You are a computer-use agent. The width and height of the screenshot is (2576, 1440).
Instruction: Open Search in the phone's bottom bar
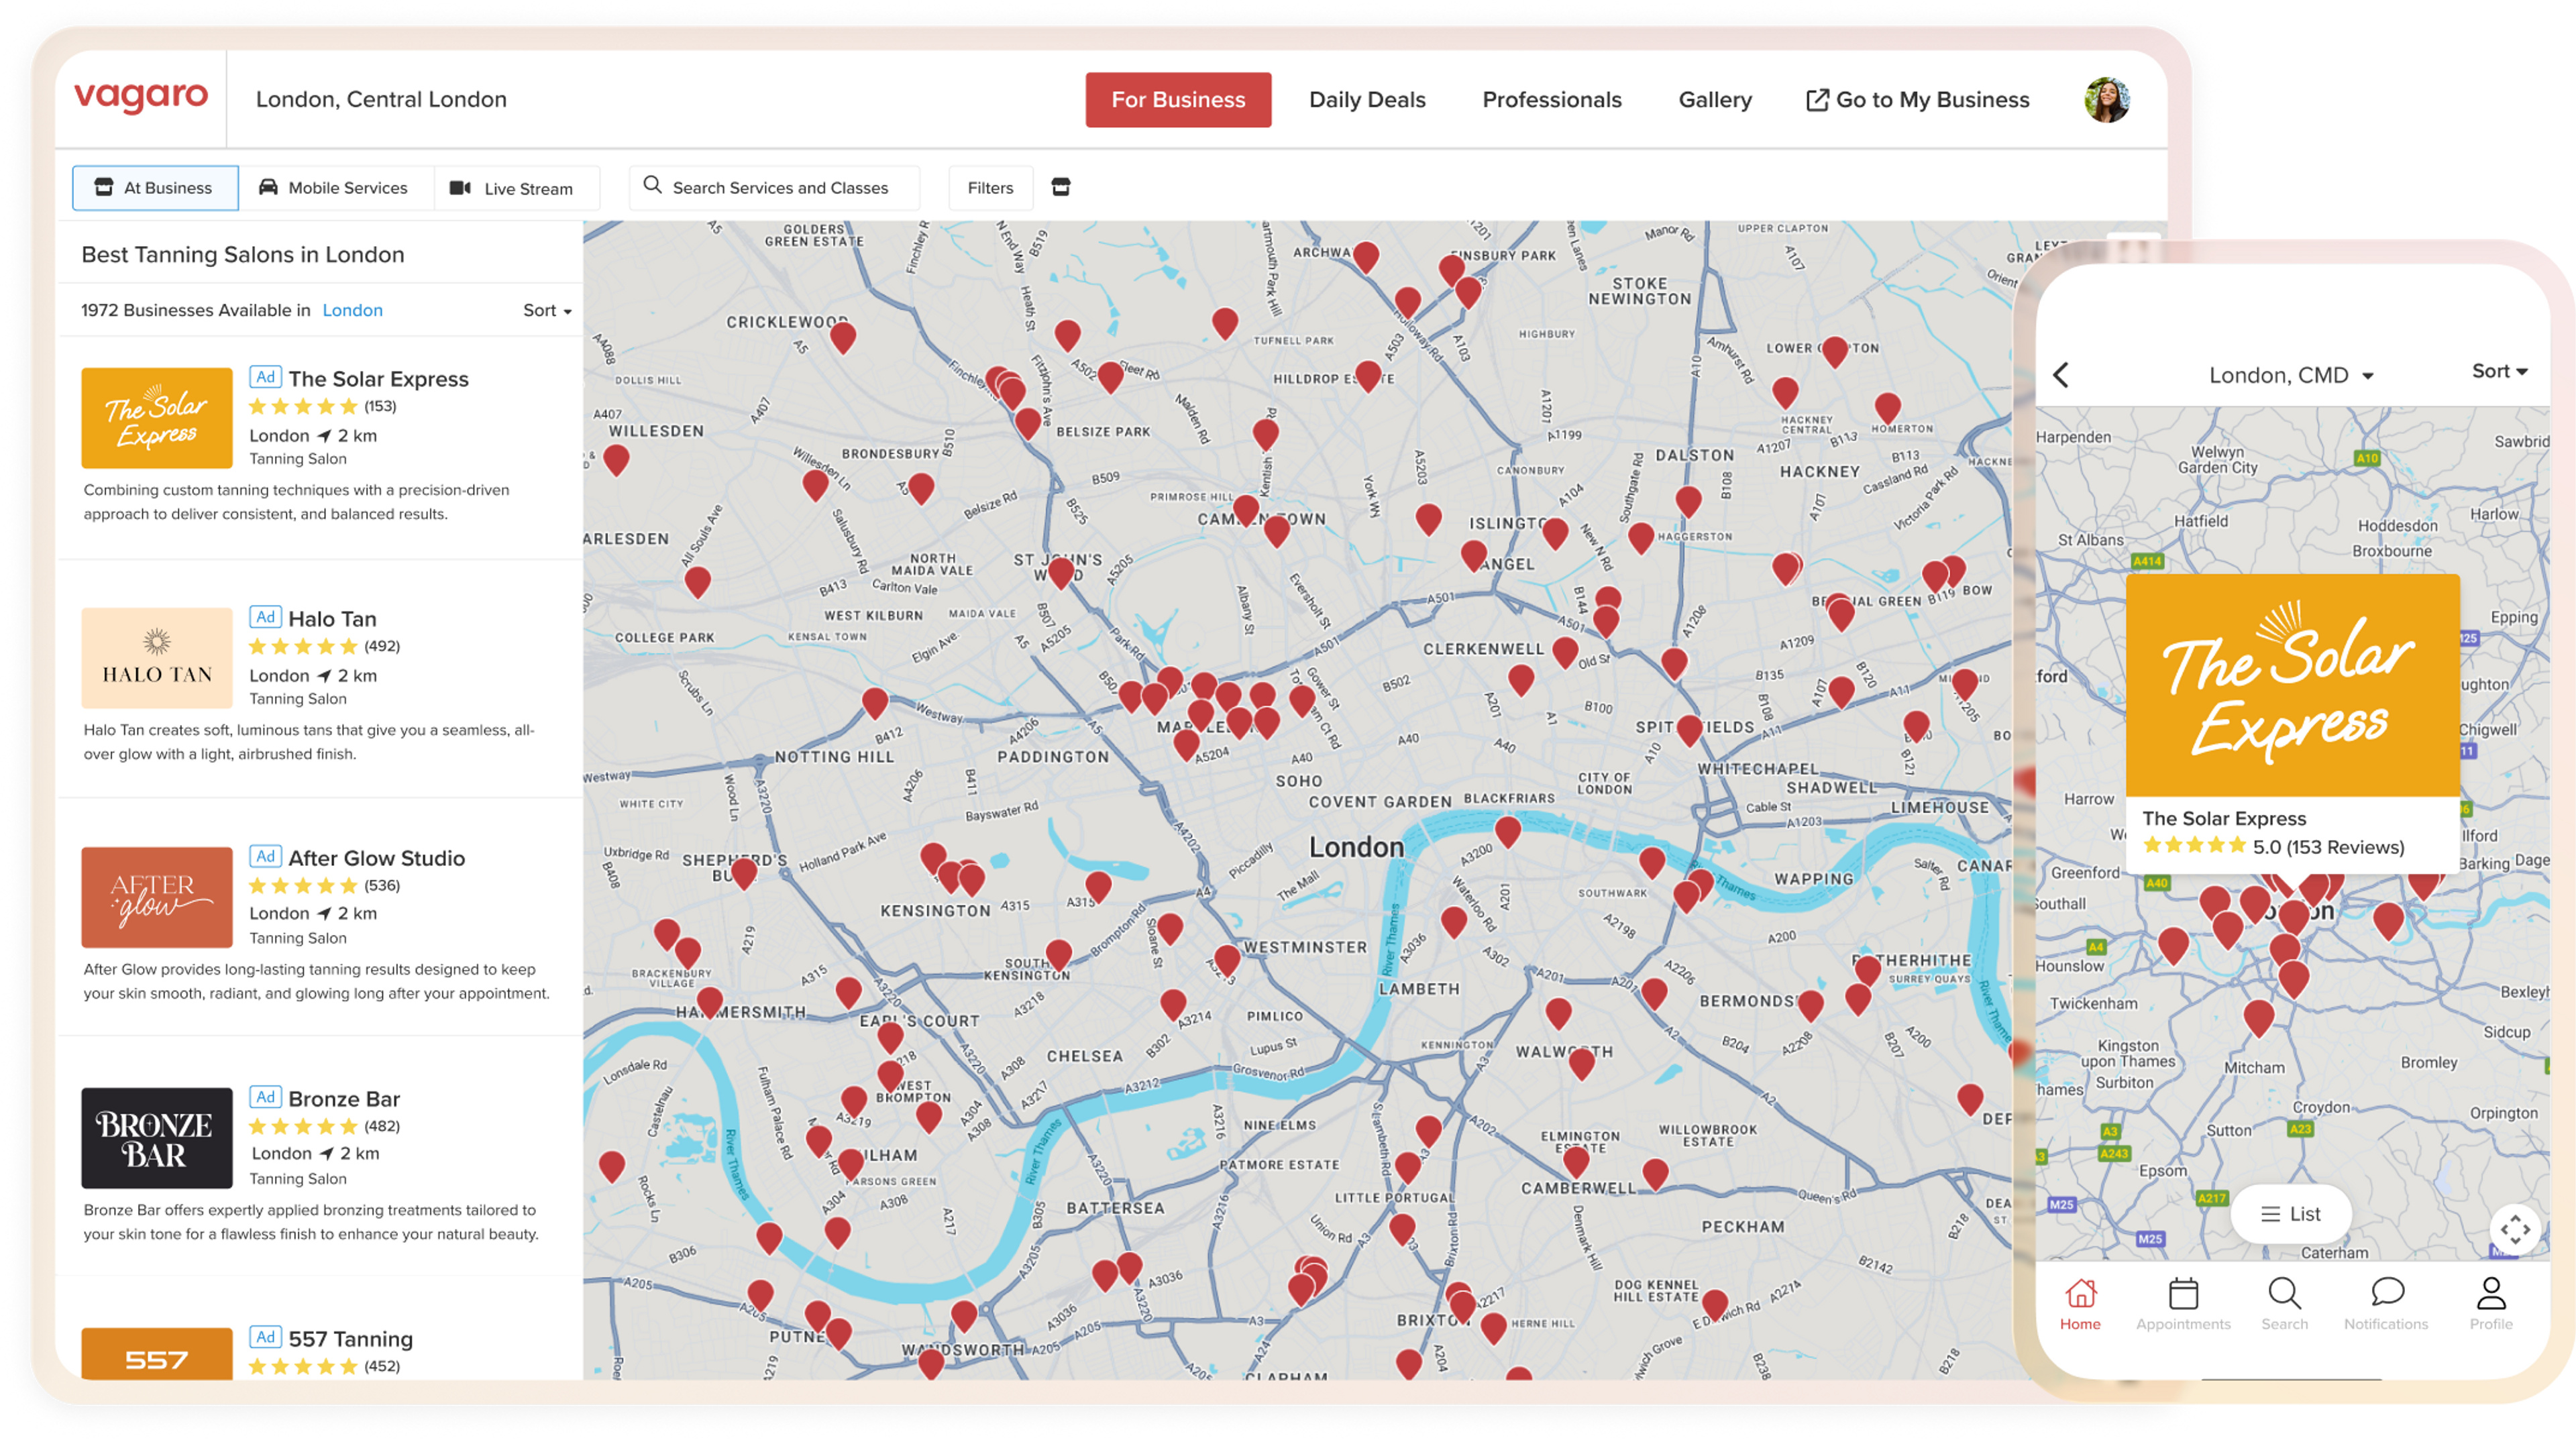click(2285, 1303)
